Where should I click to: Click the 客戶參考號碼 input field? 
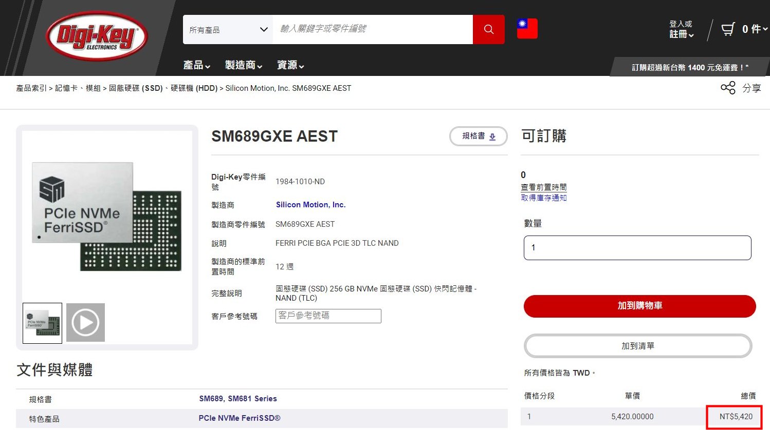tap(328, 316)
